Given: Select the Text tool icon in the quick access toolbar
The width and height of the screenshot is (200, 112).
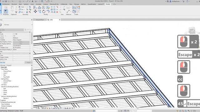Looking at the screenshot, I should coord(32,1).
